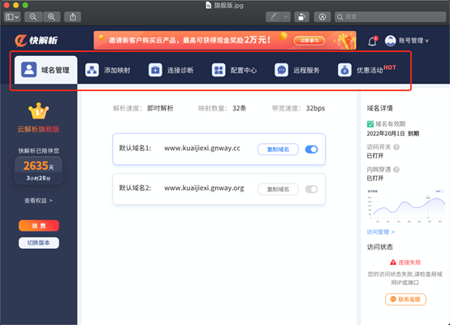Click the Preview search field
Image resolution: width=450 pixels, height=325 pixels.
point(391,17)
